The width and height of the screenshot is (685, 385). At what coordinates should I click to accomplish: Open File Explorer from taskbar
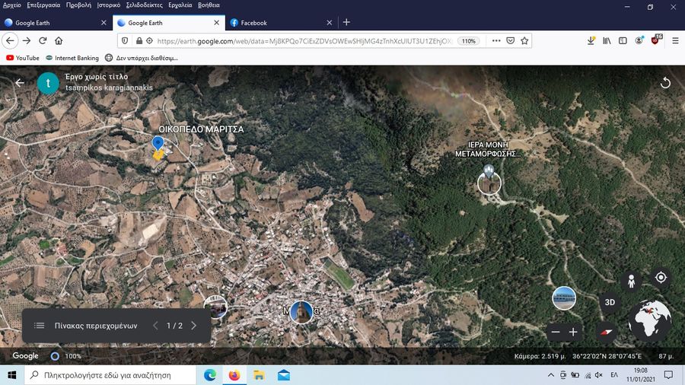[x=259, y=375]
